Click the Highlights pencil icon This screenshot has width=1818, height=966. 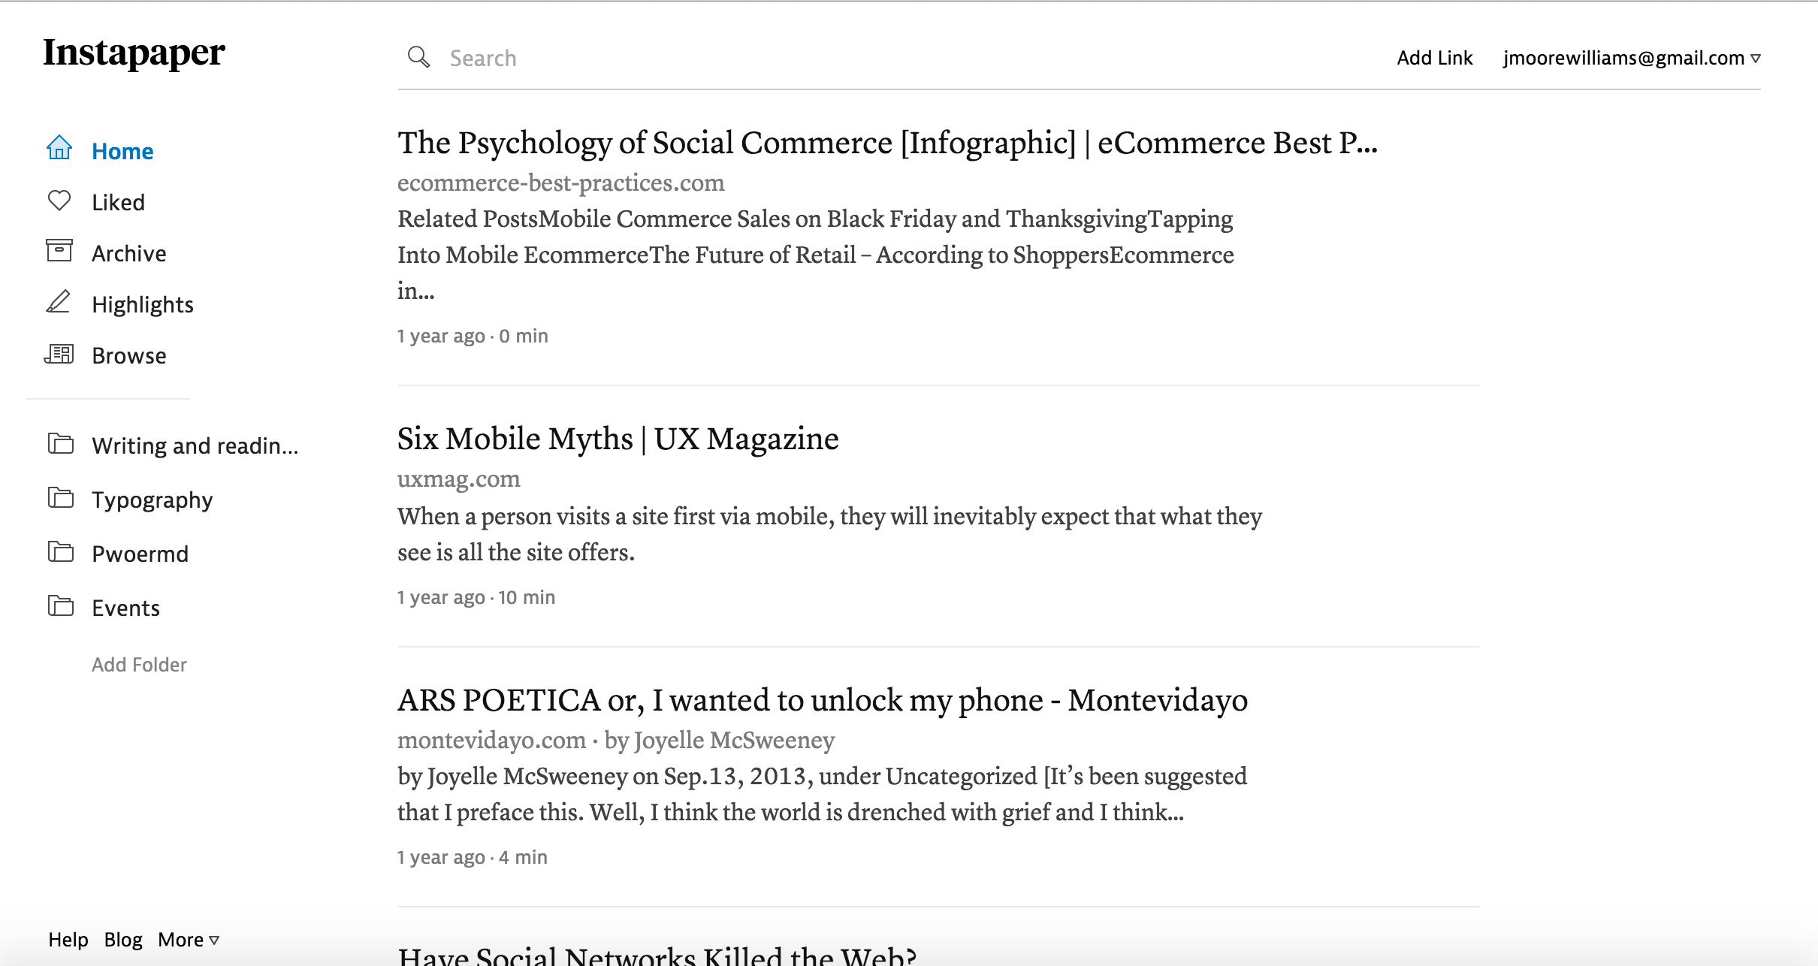(x=59, y=302)
